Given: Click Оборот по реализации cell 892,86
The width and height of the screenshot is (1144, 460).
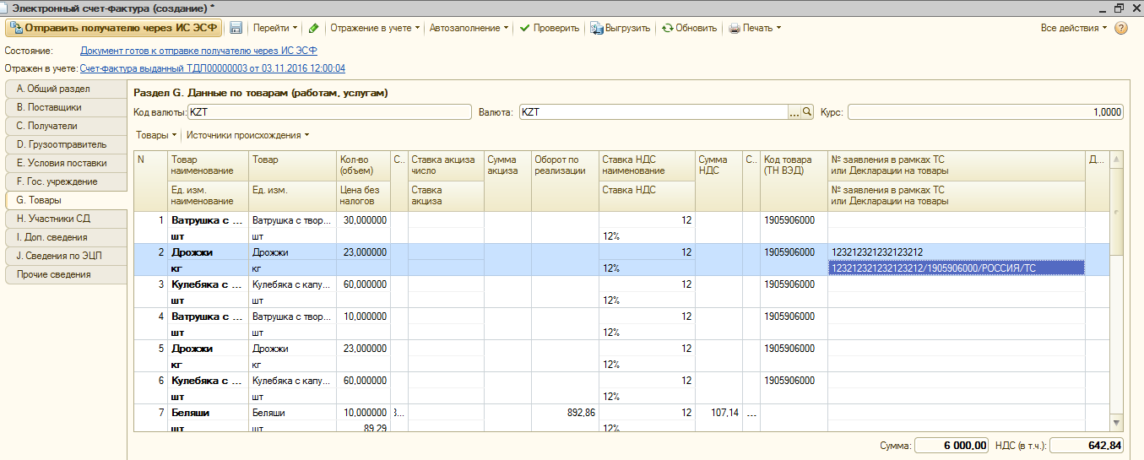Looking at the screenshot, I should [564, 413].
